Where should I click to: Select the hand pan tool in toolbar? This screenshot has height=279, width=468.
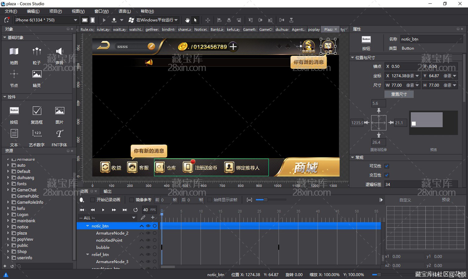[187, 20]
